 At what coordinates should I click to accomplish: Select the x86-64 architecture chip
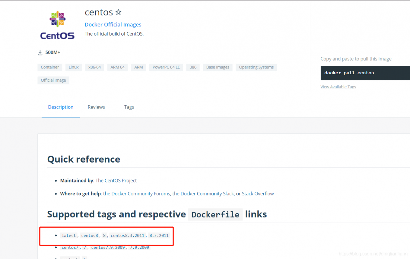tap(94, 67)
